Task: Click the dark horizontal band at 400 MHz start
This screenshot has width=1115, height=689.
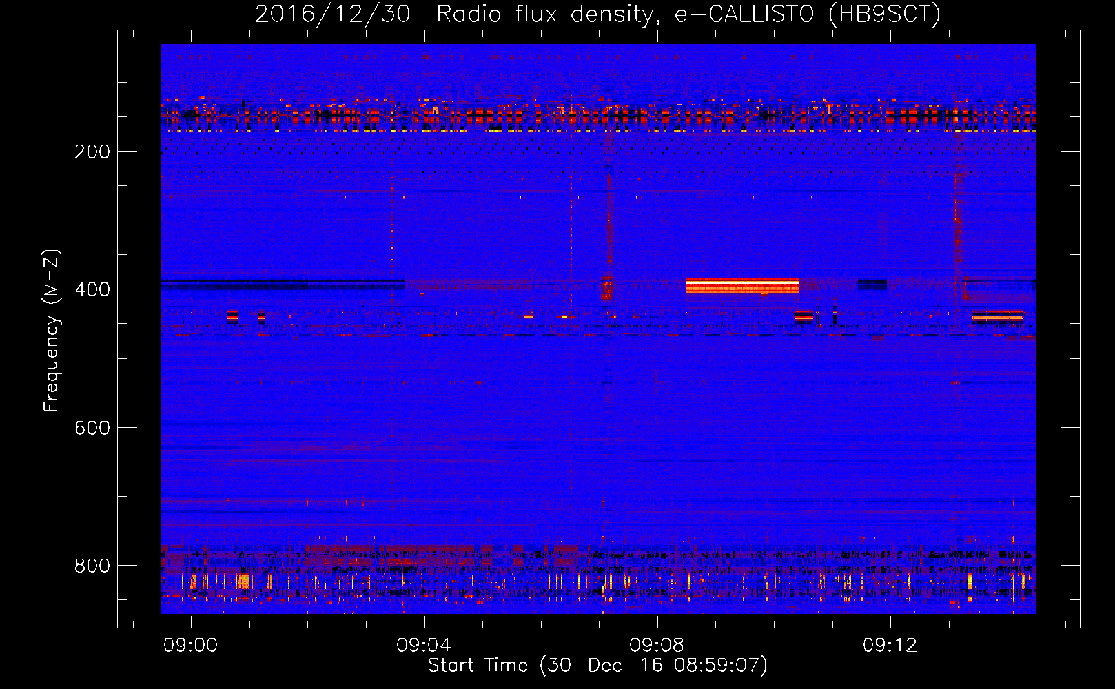Action: (283, 283)
